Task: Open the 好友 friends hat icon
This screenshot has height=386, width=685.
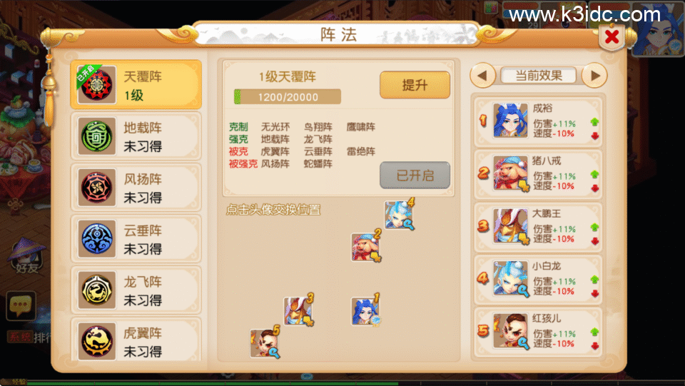Action: [26, 256]
